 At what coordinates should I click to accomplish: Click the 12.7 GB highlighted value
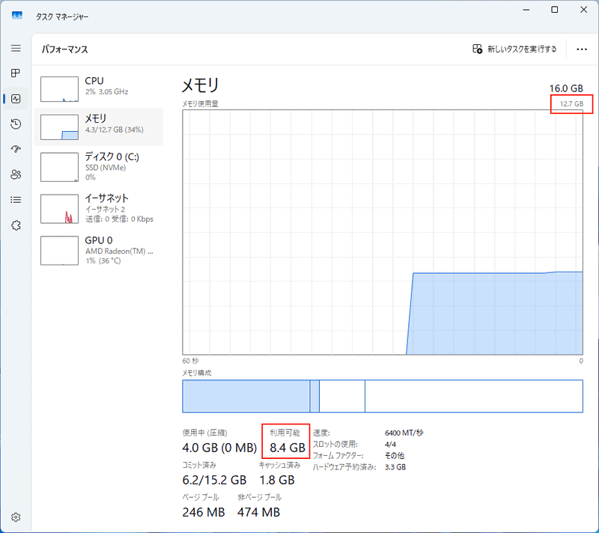571,104
